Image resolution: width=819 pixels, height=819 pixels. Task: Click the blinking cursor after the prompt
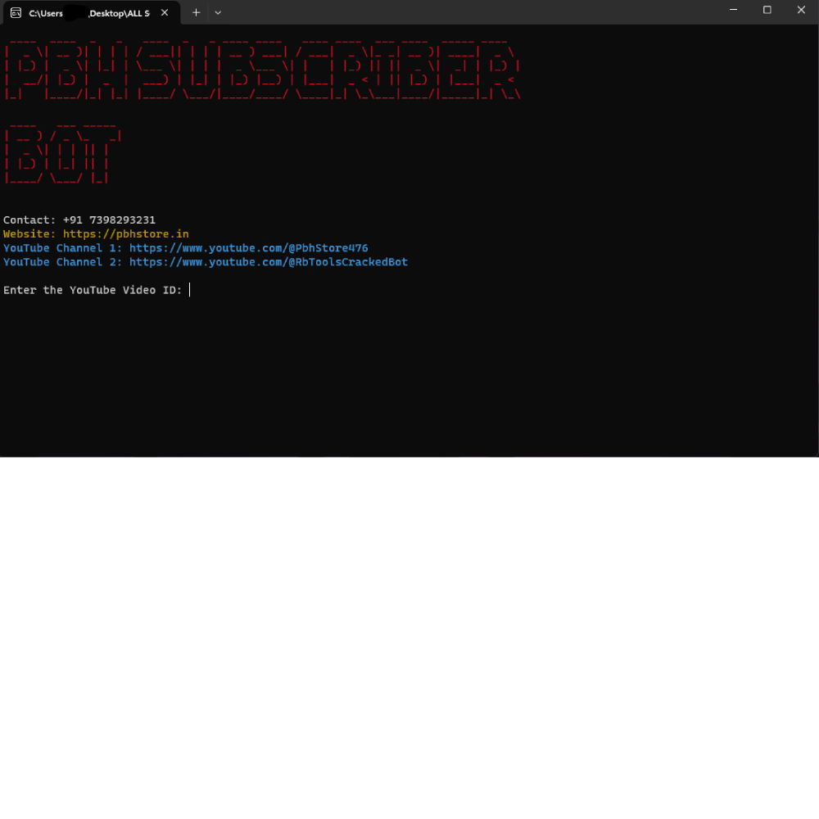click(190, 289)
